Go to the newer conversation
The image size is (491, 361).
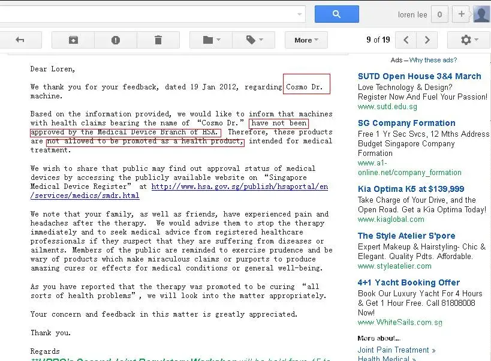[x=406, y=40]
